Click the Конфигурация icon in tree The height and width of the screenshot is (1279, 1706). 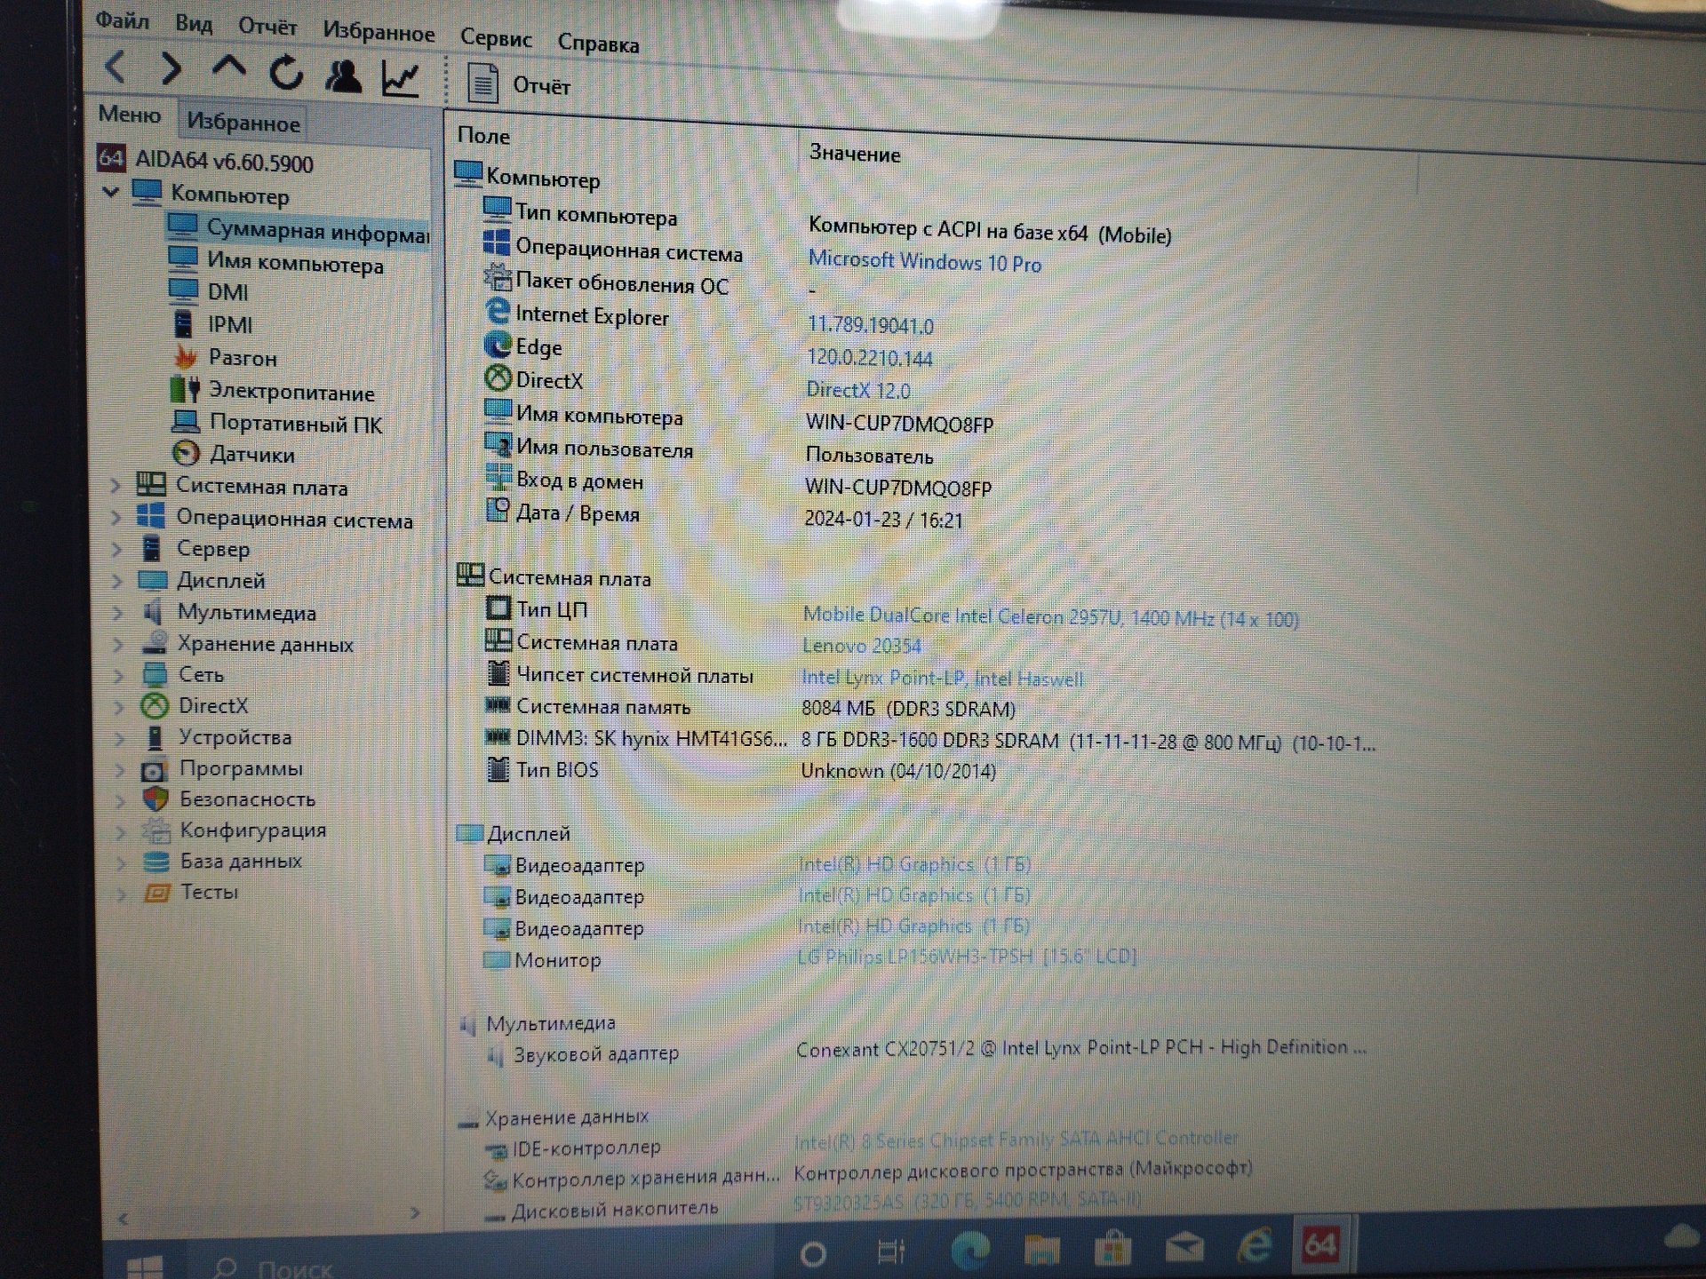pos(156,830)
